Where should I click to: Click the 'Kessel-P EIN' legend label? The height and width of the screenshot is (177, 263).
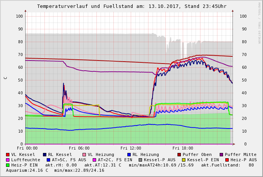[x=203, y=160]
